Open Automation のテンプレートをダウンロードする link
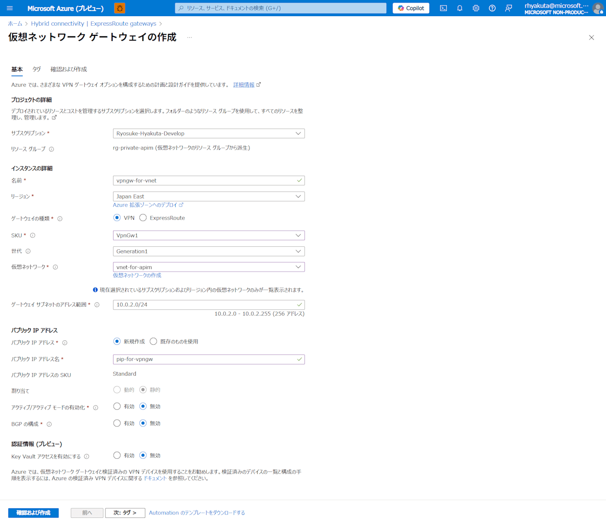The width and height of the screenshot is (606, 526). [197, 513]
